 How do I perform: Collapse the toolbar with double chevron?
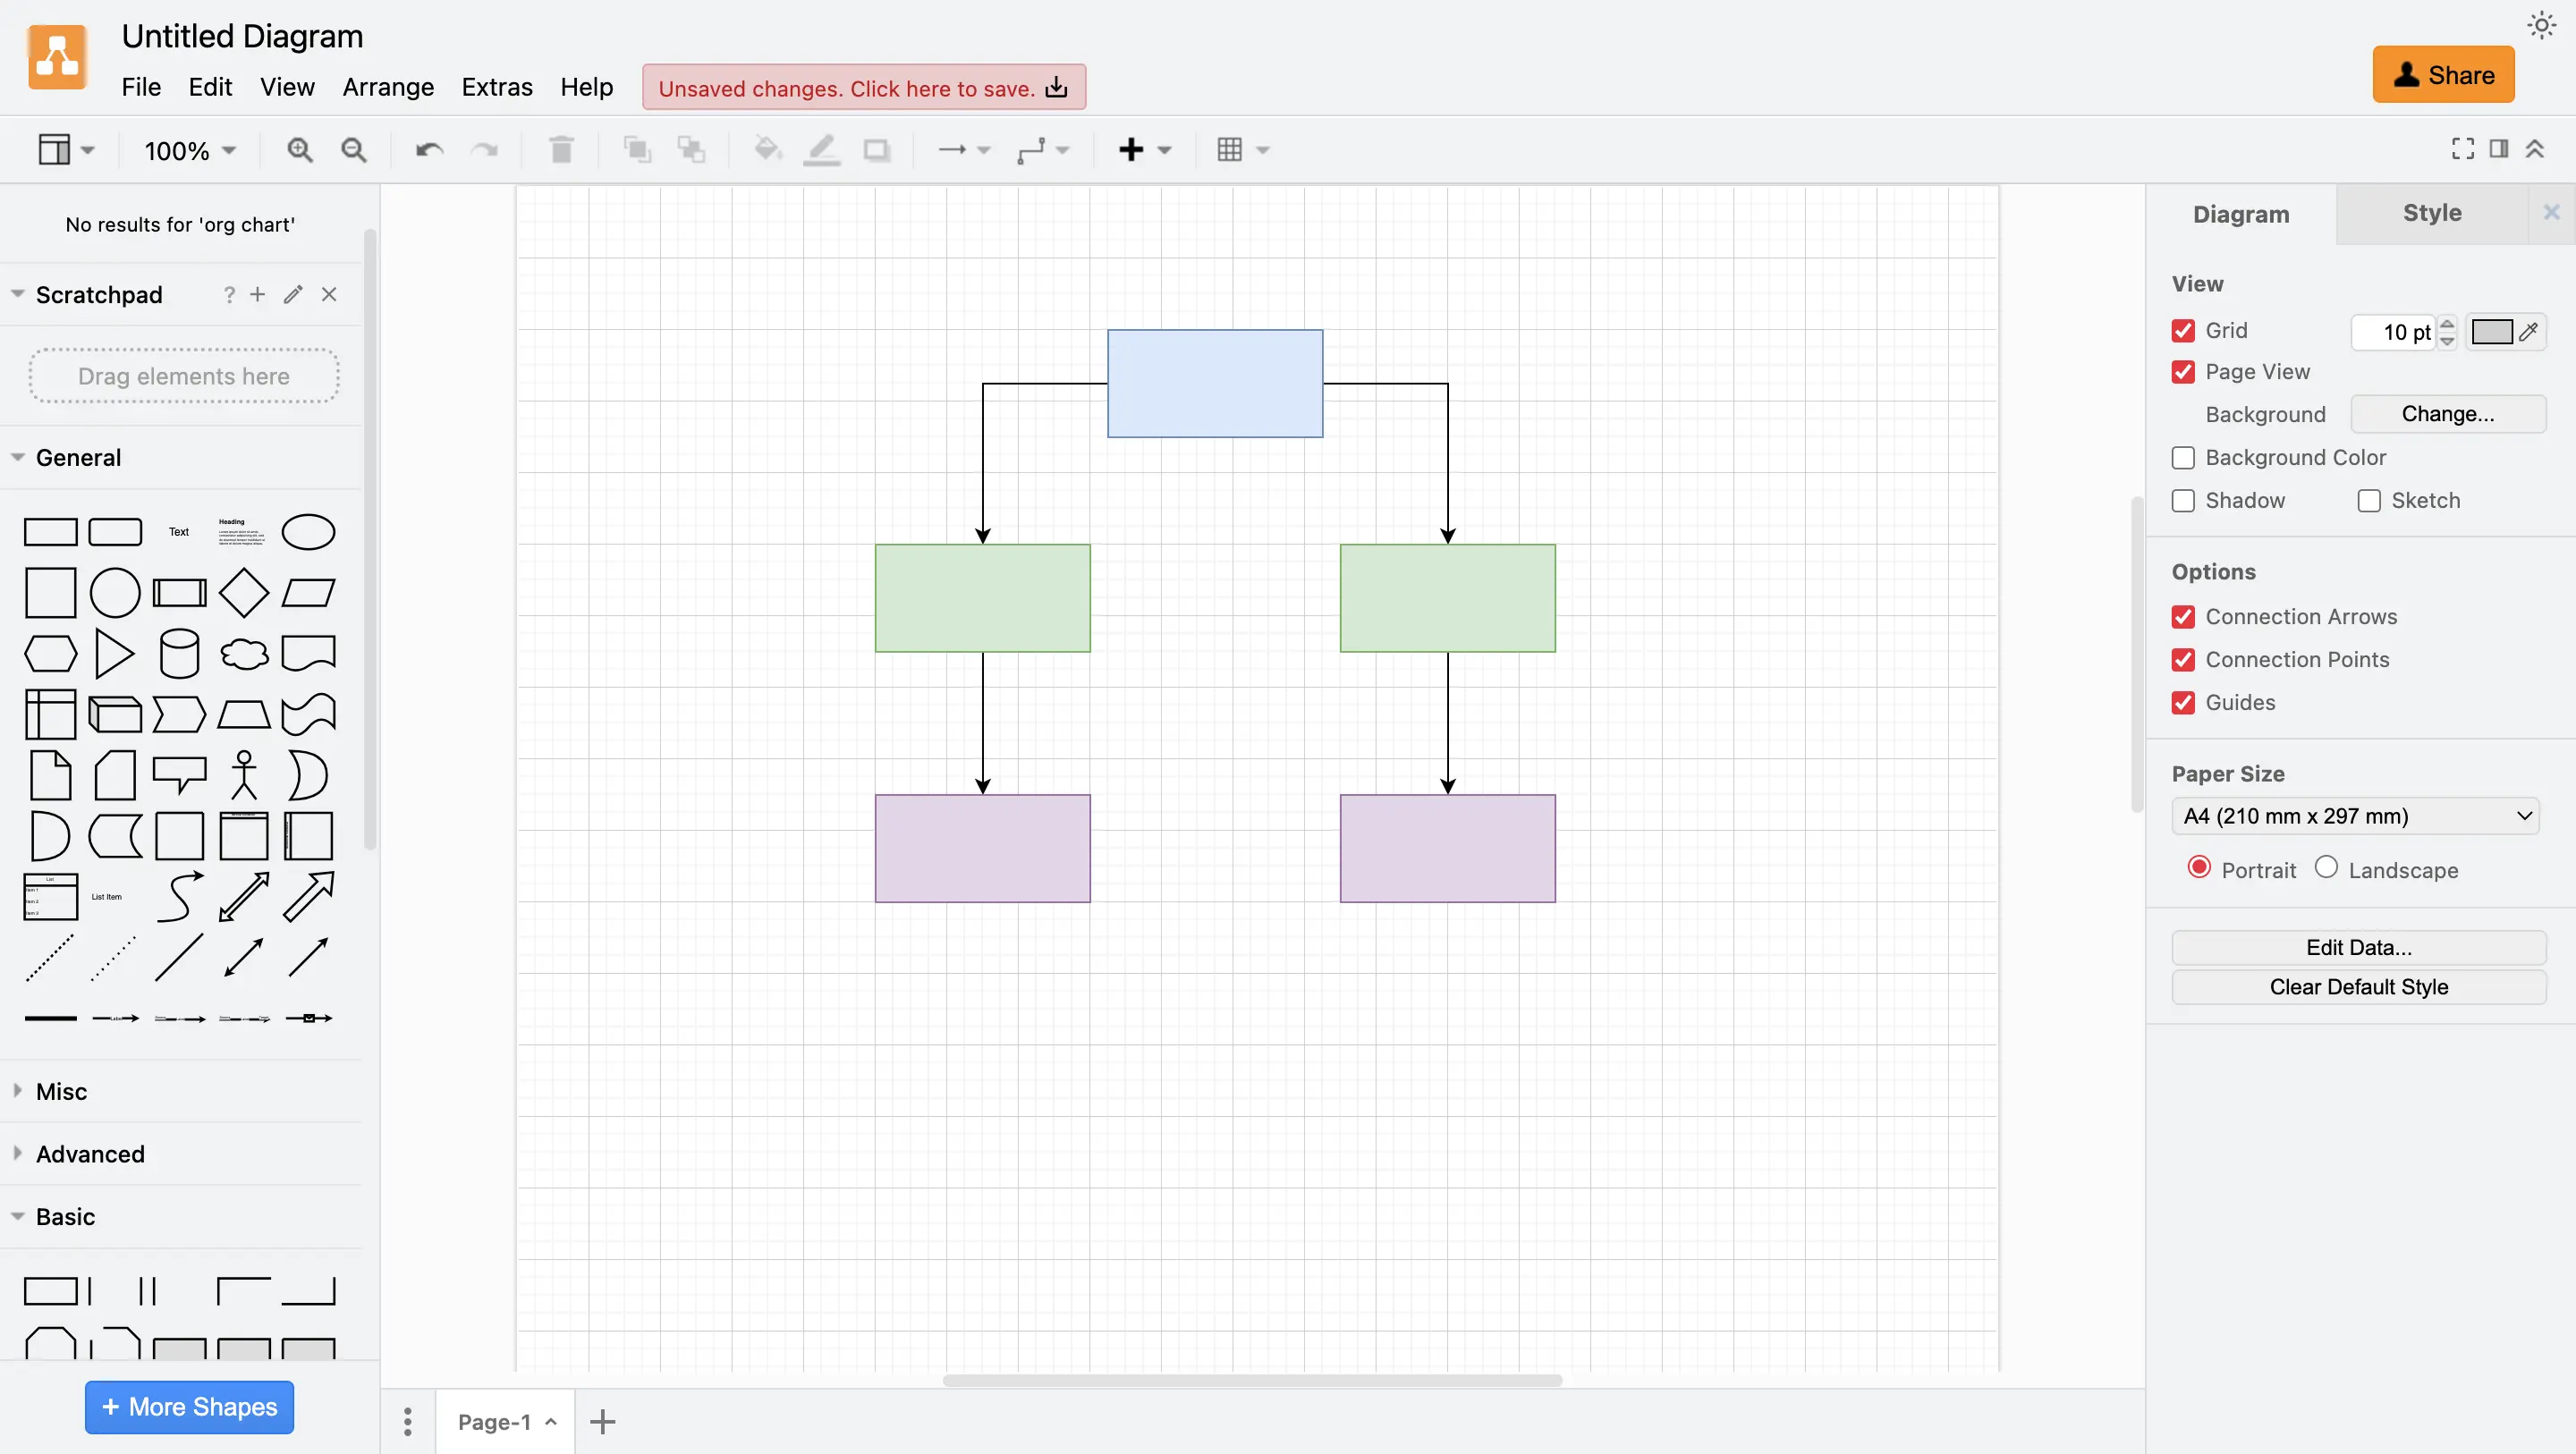point(2535,149)
